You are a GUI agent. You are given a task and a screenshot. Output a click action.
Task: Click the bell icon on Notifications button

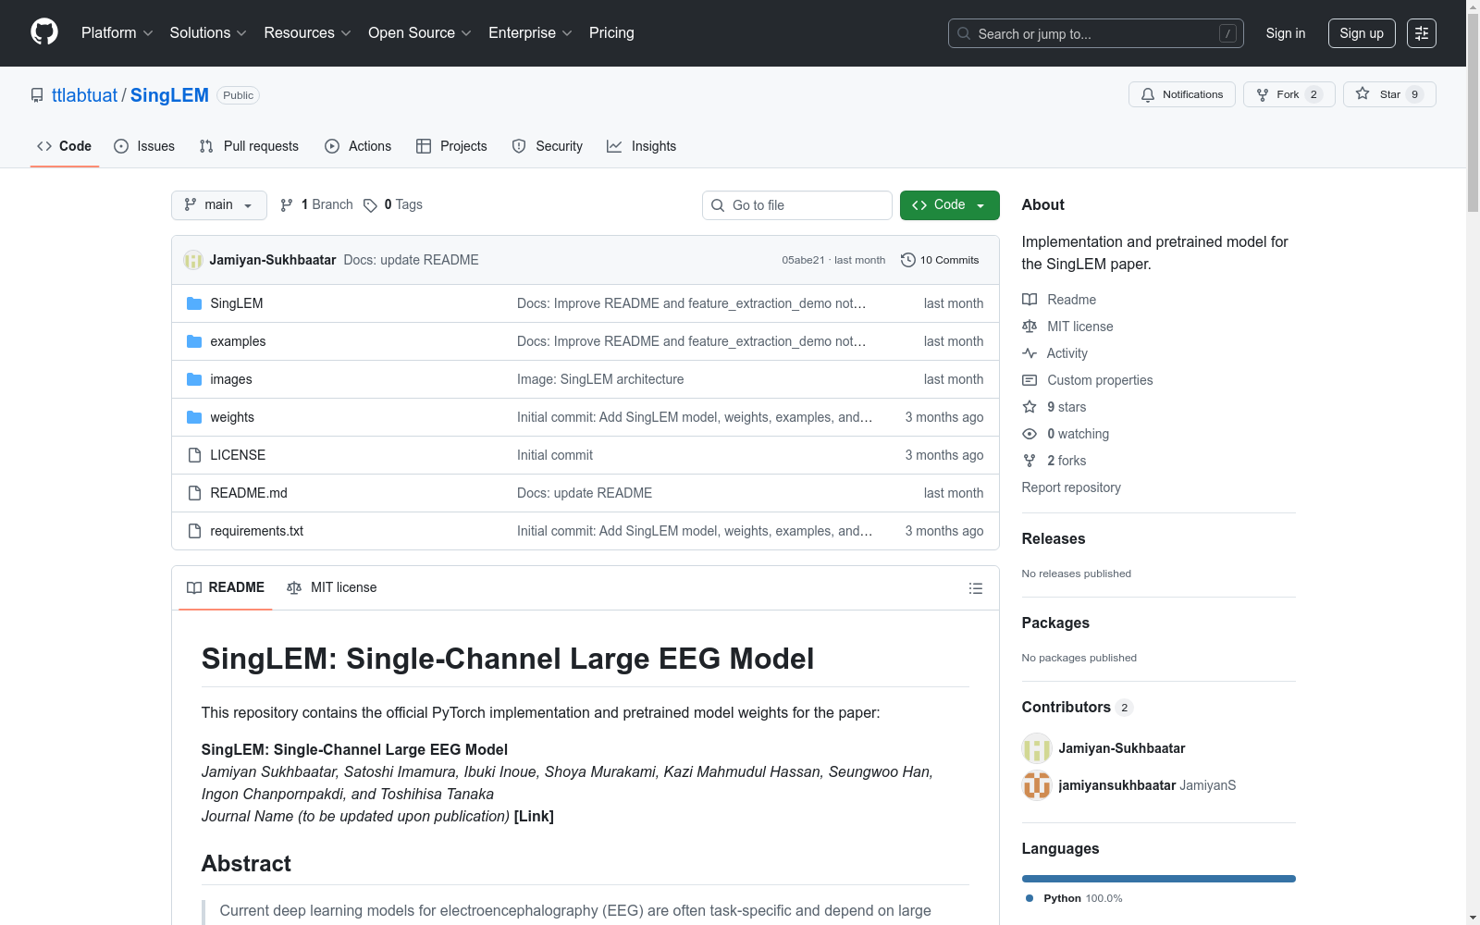coord(1148,94)
